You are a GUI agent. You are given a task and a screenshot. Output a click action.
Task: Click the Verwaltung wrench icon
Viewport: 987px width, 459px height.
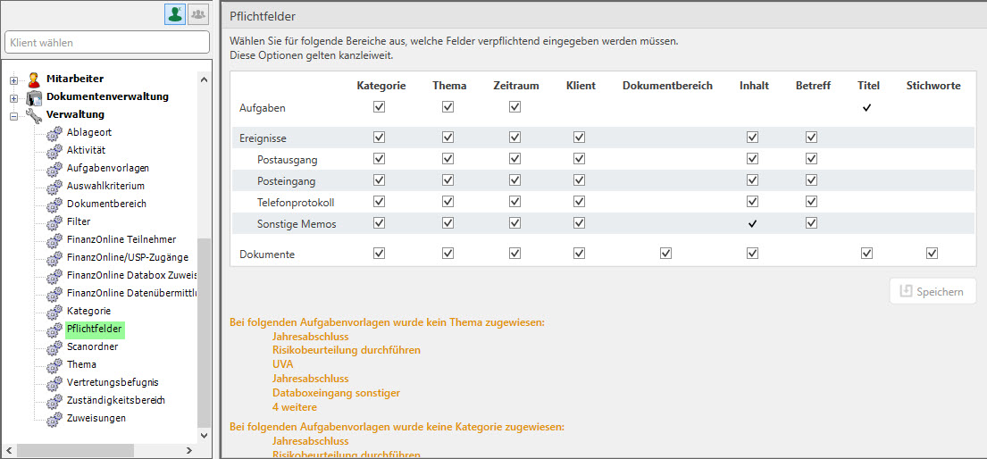(x=34, y=115)
